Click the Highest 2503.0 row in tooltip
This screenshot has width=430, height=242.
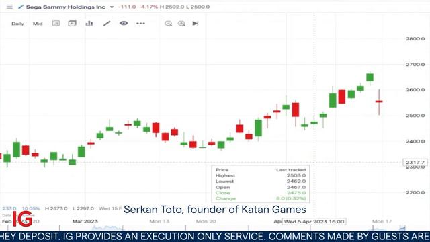261,175
